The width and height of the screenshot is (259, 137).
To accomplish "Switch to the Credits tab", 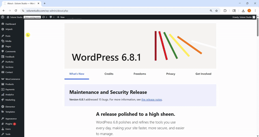I will [x=109, y=74].
